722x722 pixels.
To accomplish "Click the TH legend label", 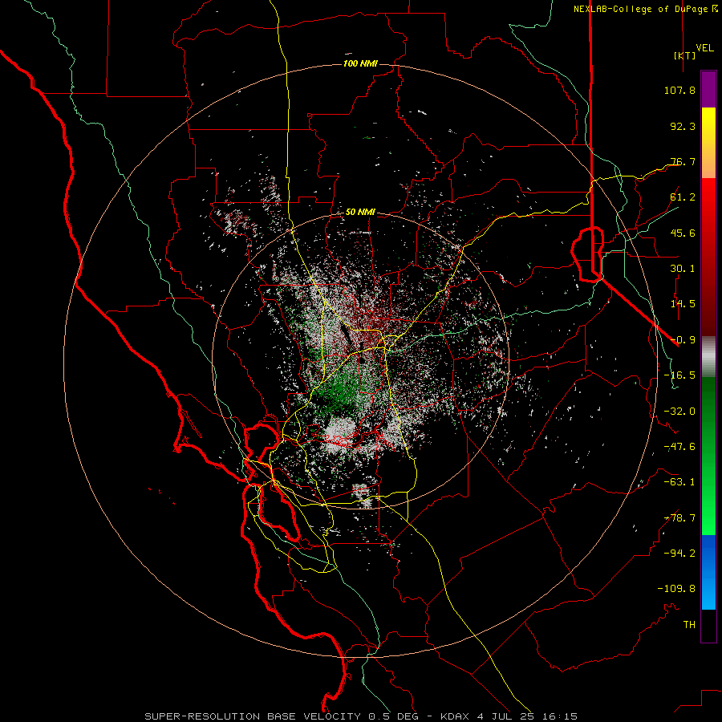I will tap(689, 625).
